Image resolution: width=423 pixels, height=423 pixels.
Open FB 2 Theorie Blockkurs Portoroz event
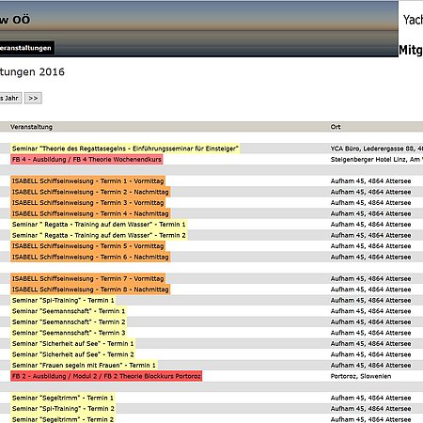[x=106, y=376]
